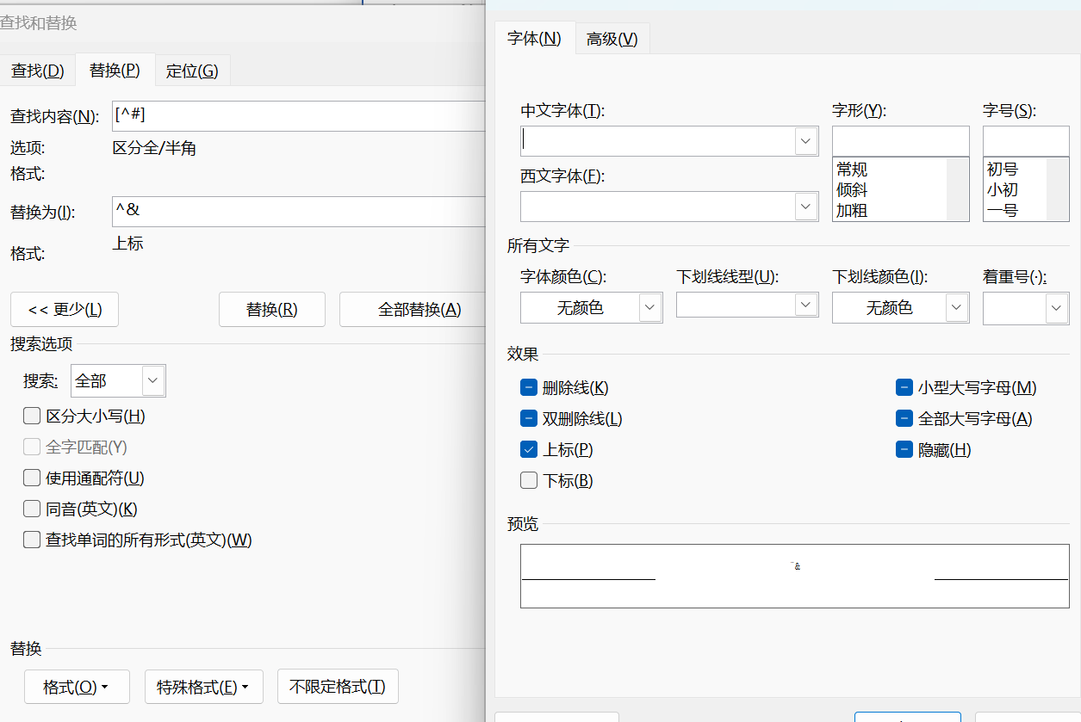Open the 下划线线型 dropdown

[x=805, y=305]
